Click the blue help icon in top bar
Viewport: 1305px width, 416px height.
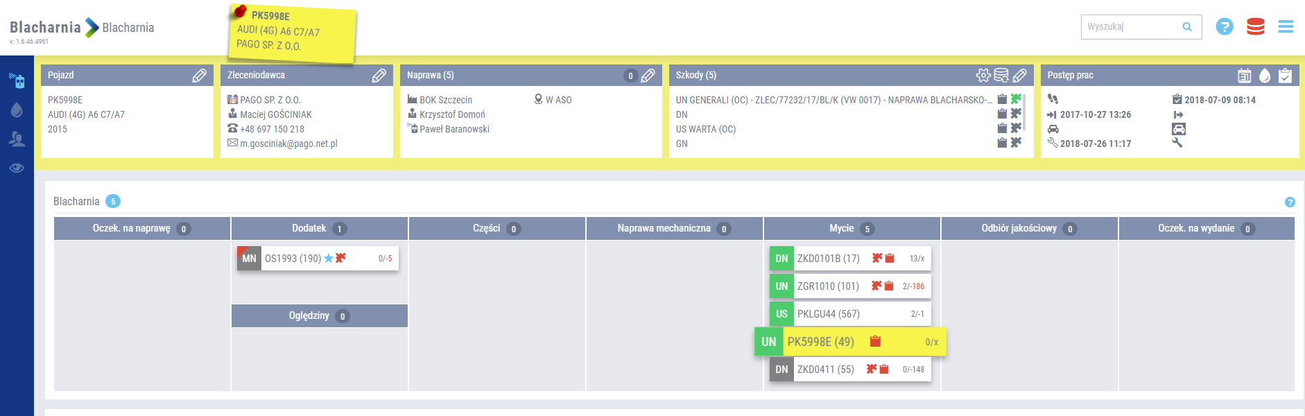pyautogui.click(x=1225, y=27)
